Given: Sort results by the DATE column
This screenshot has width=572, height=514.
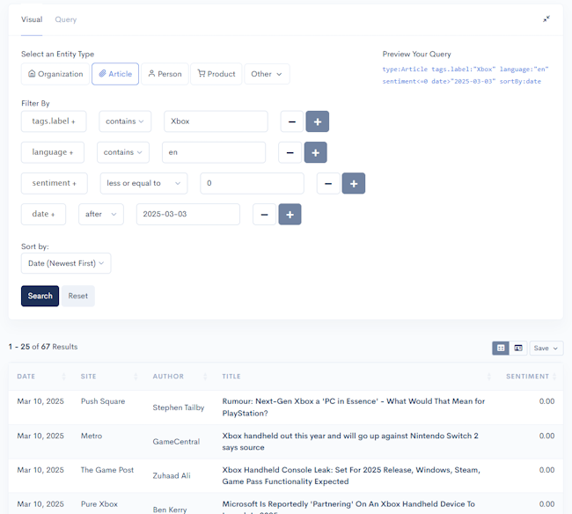Looking at the screenshot, I should point(41,377).
